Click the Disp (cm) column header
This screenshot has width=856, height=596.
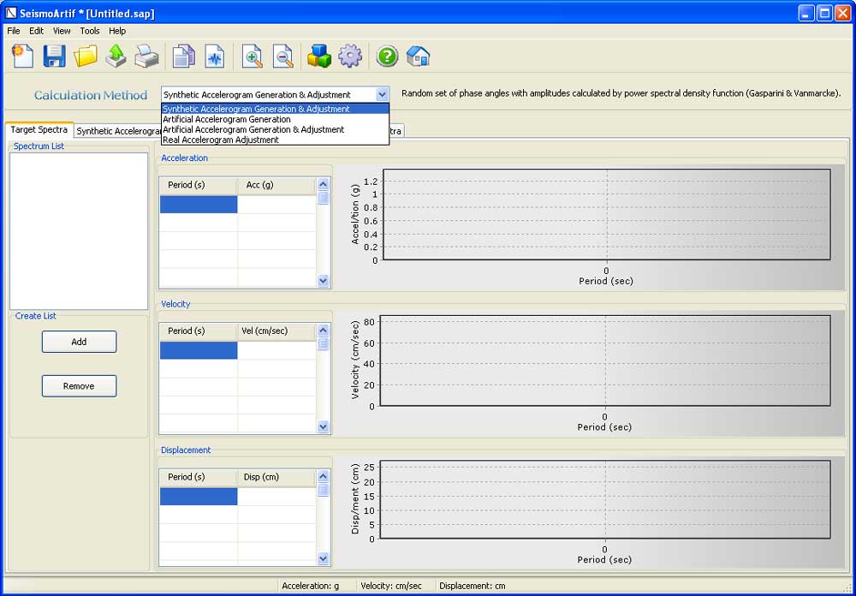pyautogui.click(x=276, y=477)
